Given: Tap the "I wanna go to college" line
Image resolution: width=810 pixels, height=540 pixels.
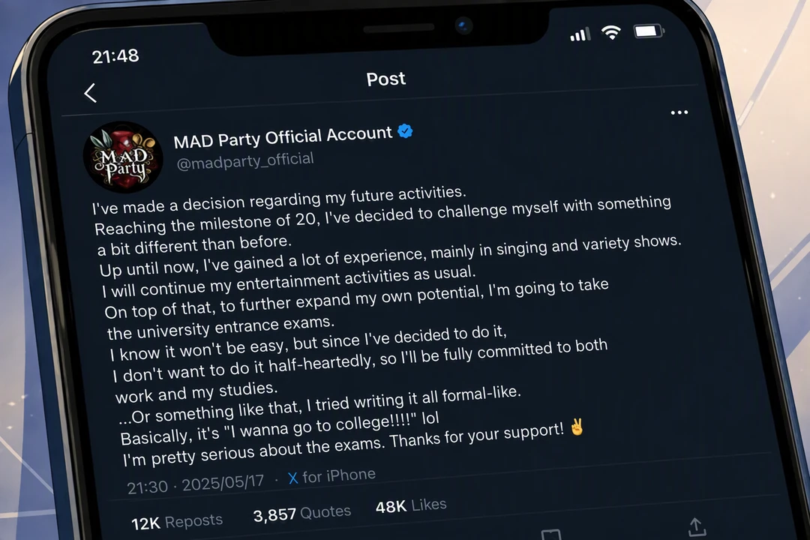Looking at the screenshot, I should 280,427.
